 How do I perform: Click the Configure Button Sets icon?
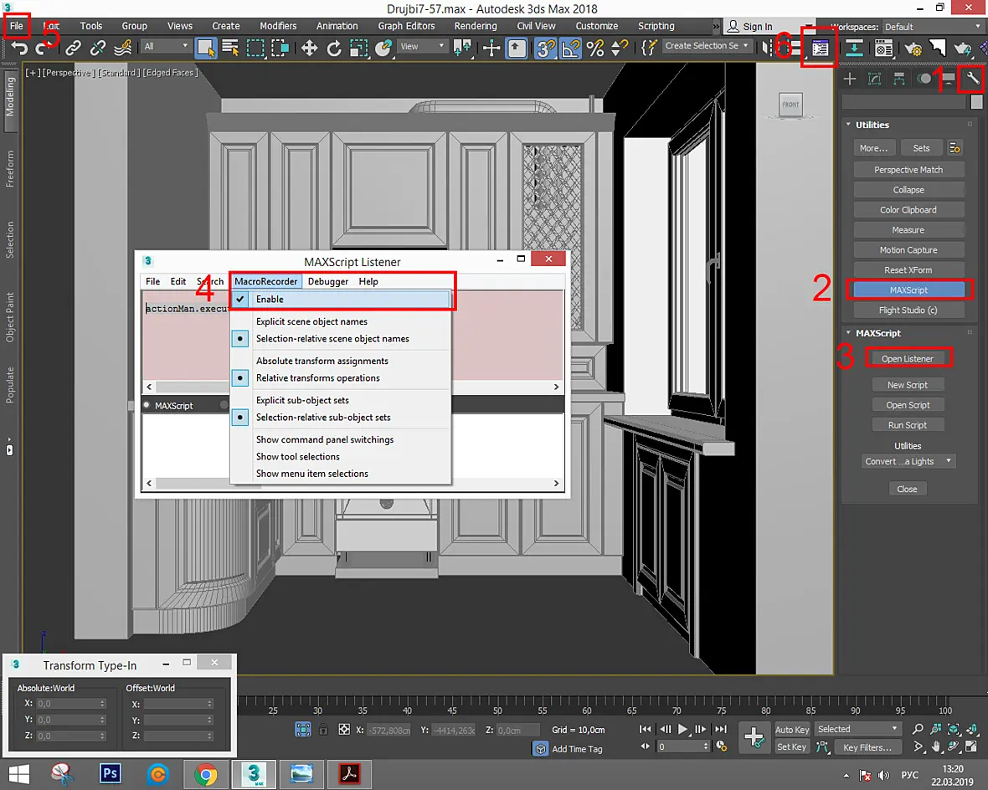[955, 148]
